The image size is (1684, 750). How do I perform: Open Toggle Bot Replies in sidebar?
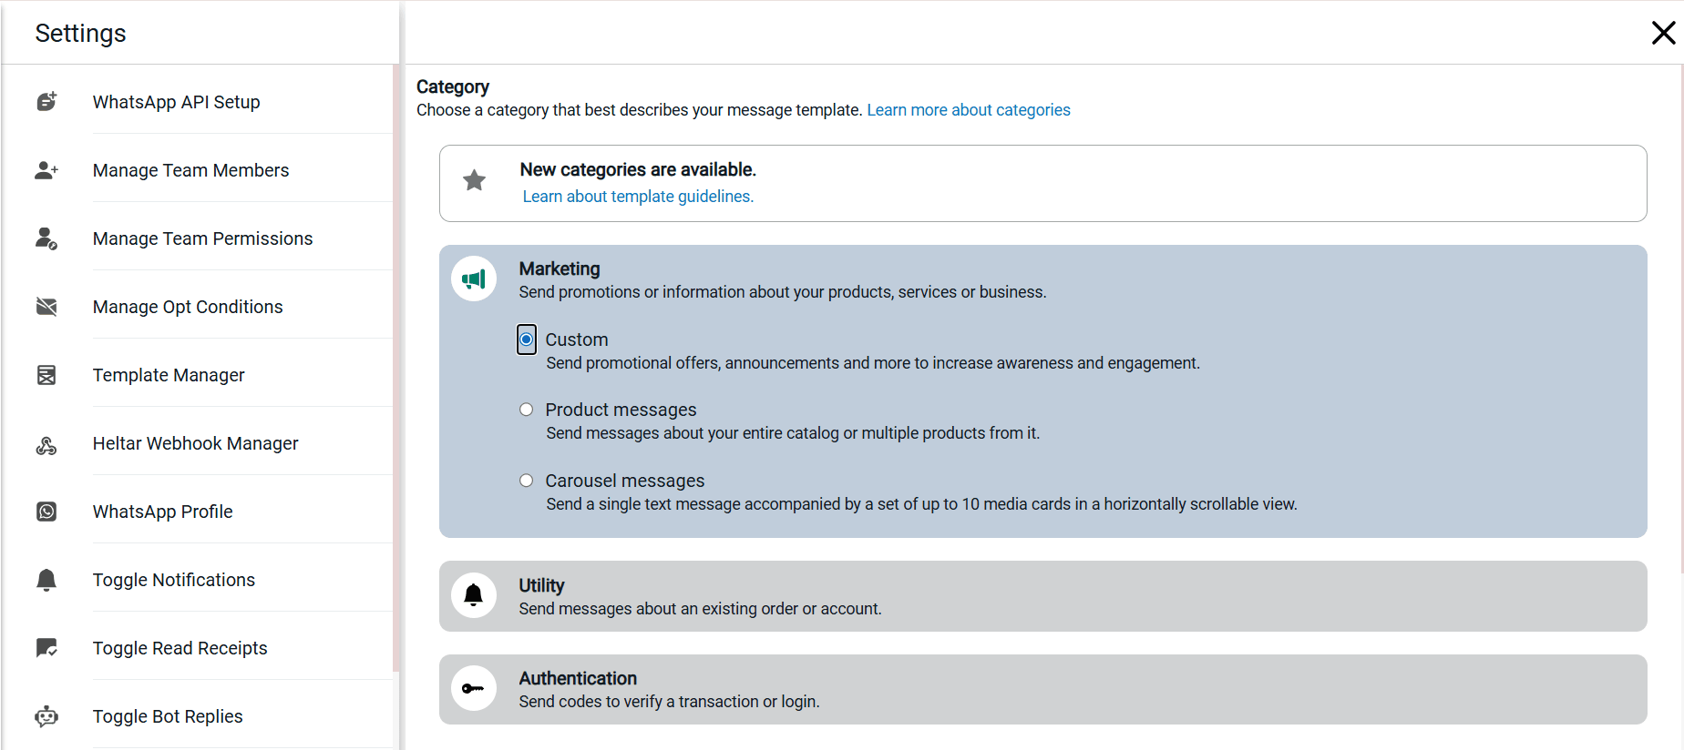point(168,716)
